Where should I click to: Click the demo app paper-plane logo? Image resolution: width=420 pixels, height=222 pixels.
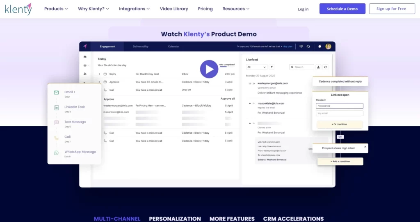tap(85, 46)
